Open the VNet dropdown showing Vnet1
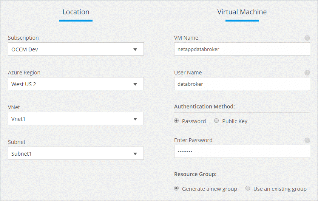Viewport: 318px width, 201px height. tap(76, 119)
